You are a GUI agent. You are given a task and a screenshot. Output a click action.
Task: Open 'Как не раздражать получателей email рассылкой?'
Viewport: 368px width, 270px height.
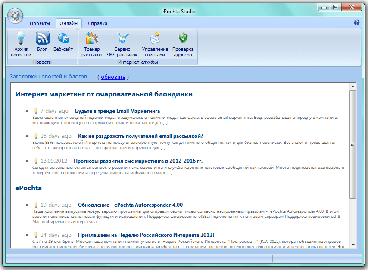click(140, 136)
